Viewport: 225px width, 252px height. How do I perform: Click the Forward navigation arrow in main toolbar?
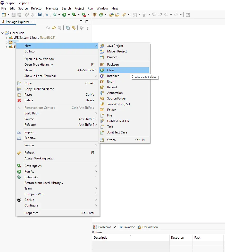pos(176,15)
